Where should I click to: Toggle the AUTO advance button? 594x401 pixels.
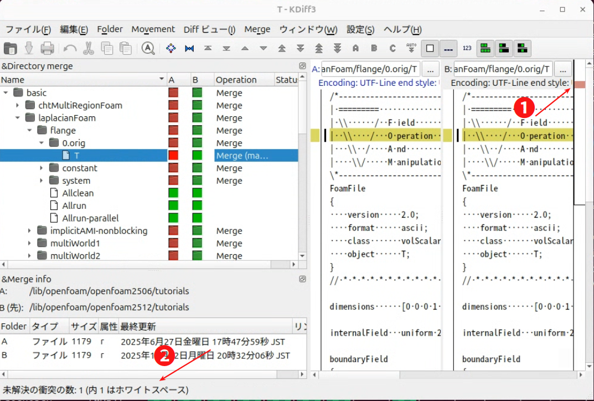(411, 48)
